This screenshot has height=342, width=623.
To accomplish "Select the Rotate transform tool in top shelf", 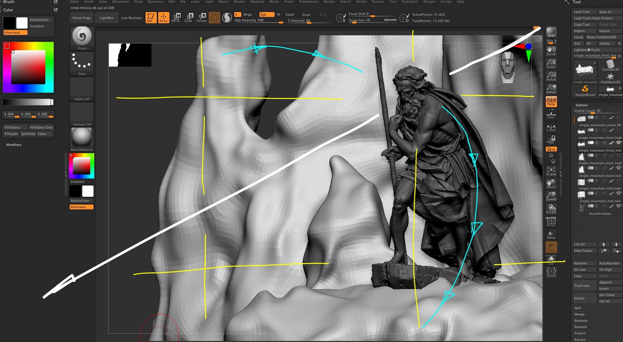I will click(x=202, y=18).
